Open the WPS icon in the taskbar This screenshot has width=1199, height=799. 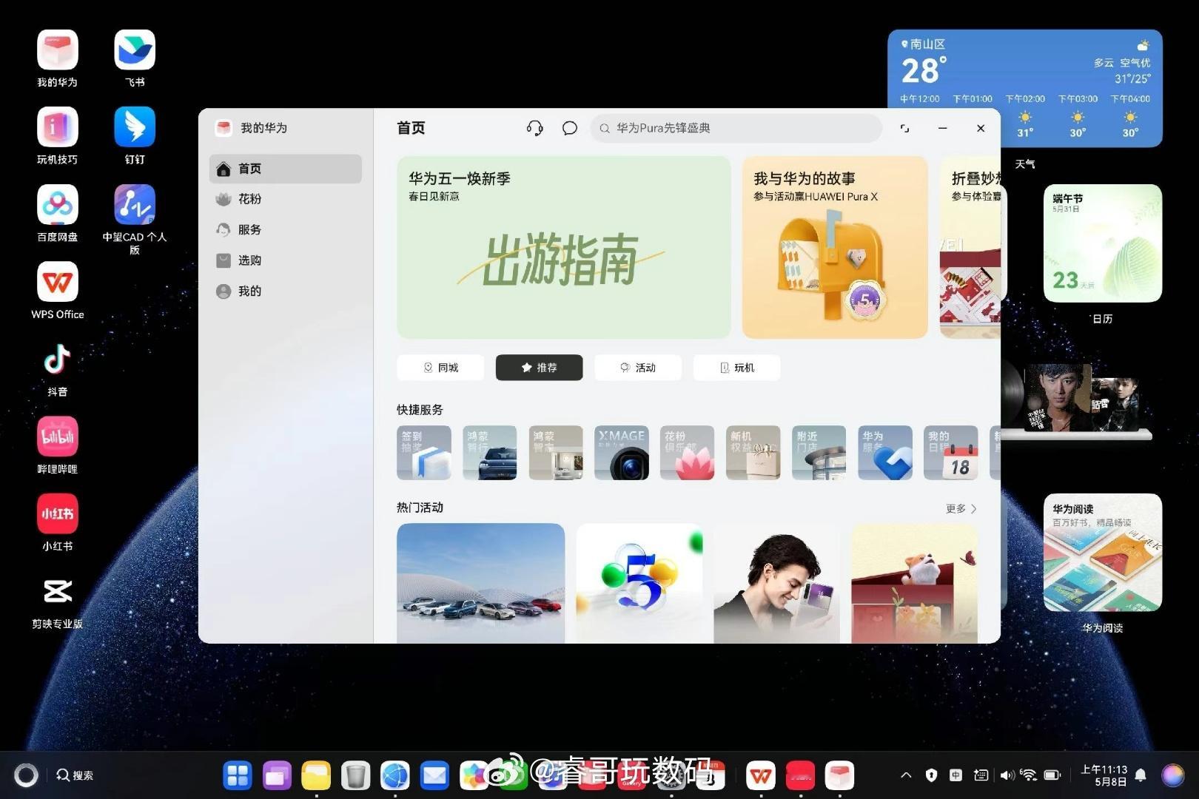coord(761,775)
